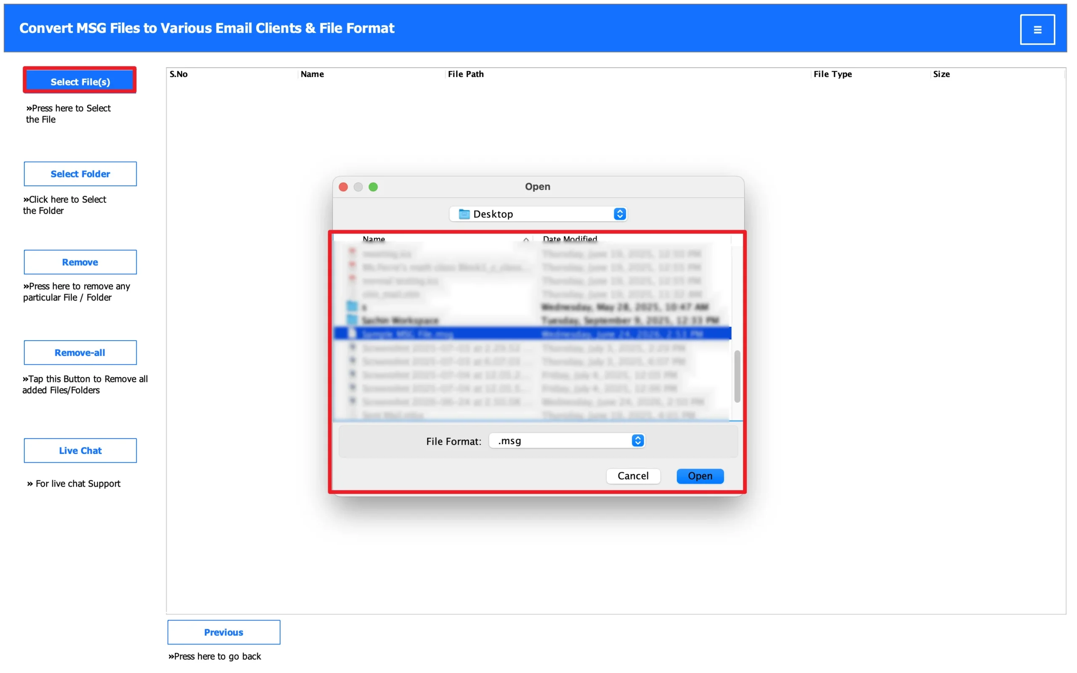Click the green zoom button of the Open dialog
Viewport: 1077px width, 673px height.
(373, 187)
